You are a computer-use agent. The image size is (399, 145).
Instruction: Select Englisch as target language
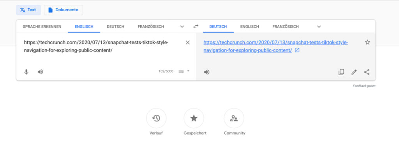[x=250, y=27]
